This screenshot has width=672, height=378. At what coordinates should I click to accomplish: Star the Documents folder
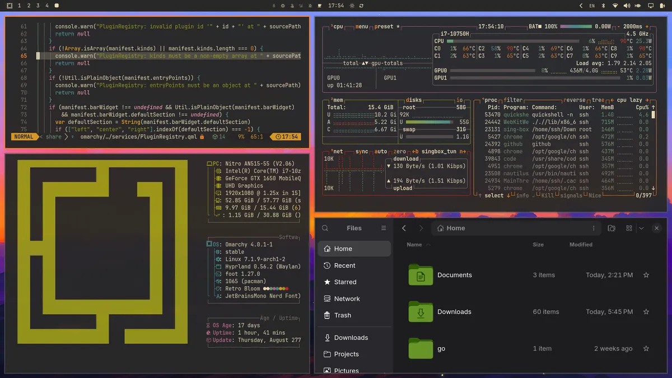click(x=646, y=275)
